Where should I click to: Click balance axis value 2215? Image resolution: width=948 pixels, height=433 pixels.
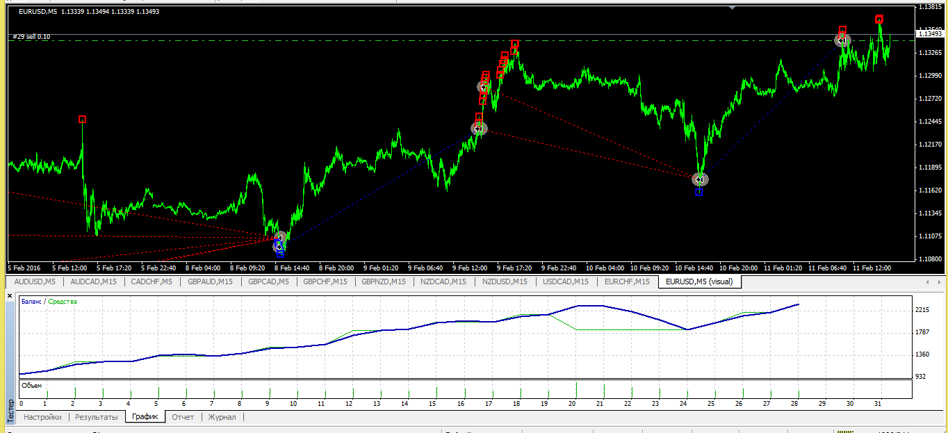coord(924,309)
